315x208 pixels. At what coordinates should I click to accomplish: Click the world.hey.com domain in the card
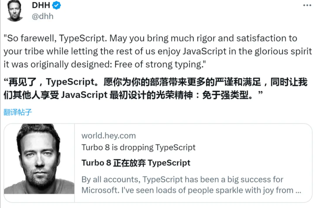point(108,136)
